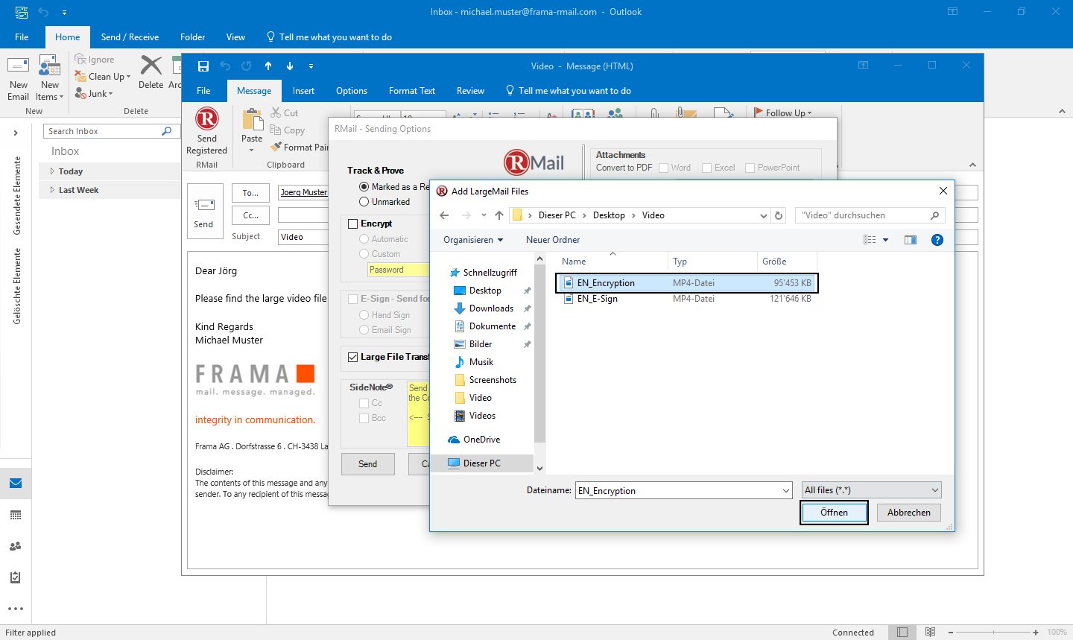Screen dimensions: 1073x640
Task: Click the blue Help question mark icon
Action: click(937, 240)
